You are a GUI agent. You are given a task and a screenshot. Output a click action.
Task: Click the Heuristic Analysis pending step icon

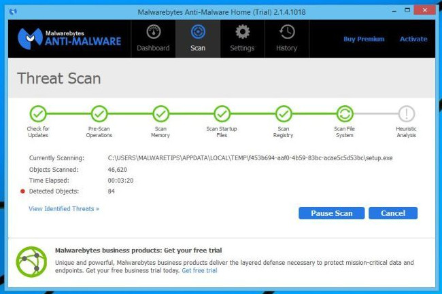[406, 114]
